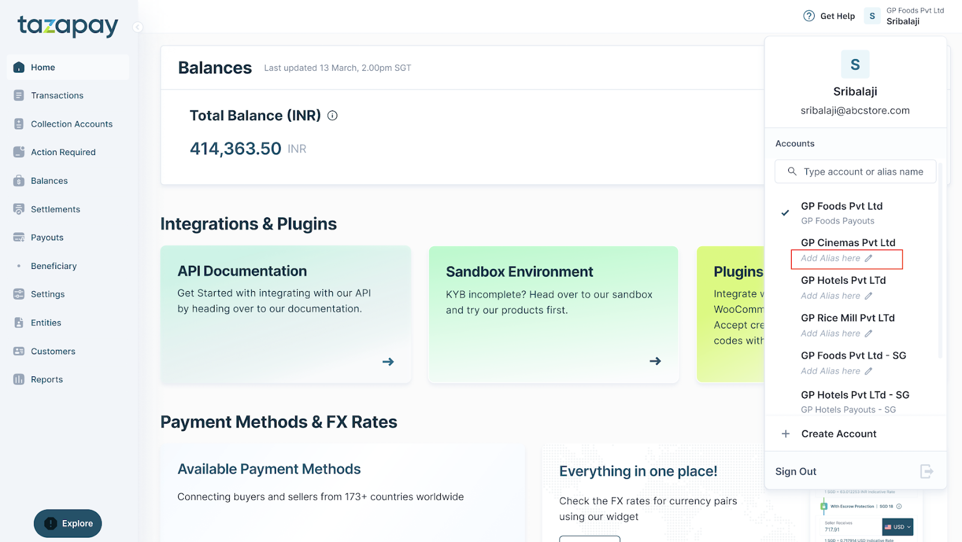Click the Payouts sidebar icon
This screenshot has width=962, height=542.
point(19,237)
